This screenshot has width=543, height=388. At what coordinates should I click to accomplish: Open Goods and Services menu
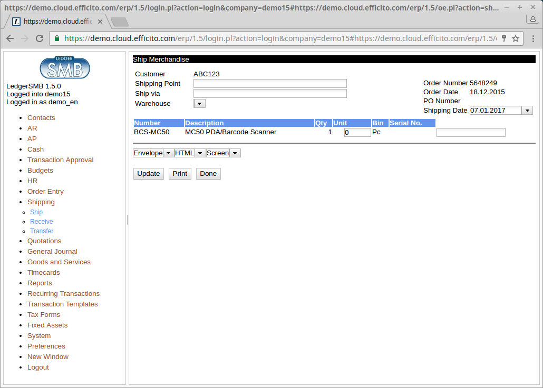[x=59, y=262]
